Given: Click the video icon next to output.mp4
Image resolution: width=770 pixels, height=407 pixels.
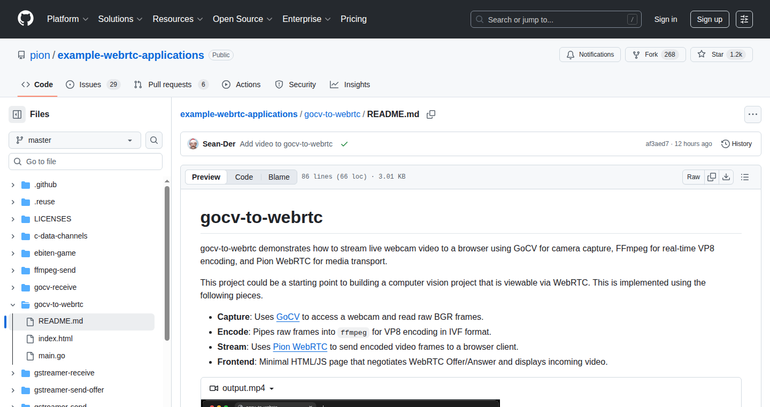Looking at the screenshot, I should coord(214,388).
